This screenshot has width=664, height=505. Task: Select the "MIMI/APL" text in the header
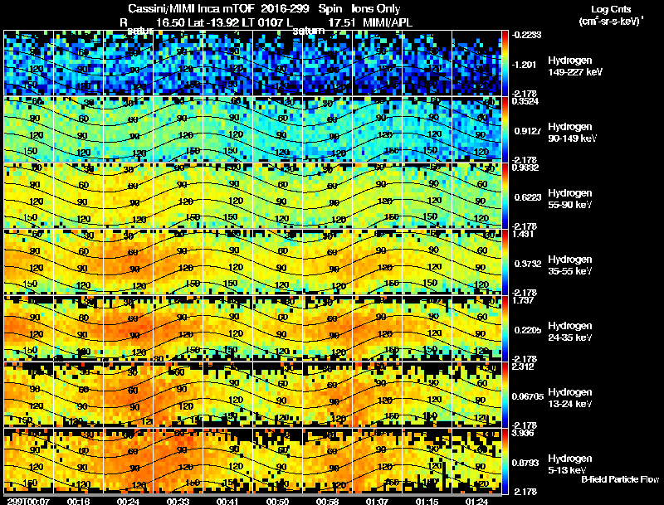388,22
